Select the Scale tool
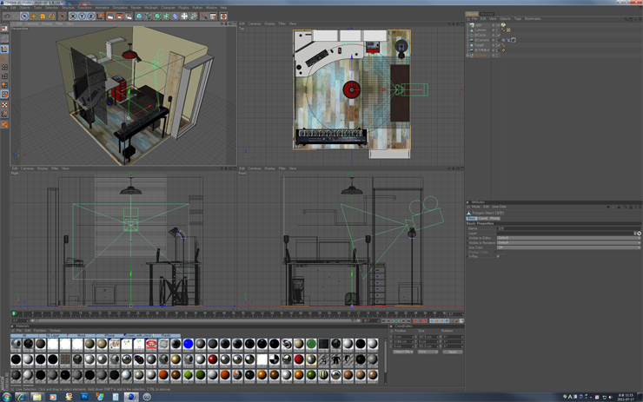This screenshot has width=643, height=402. [x=43, y=16]
